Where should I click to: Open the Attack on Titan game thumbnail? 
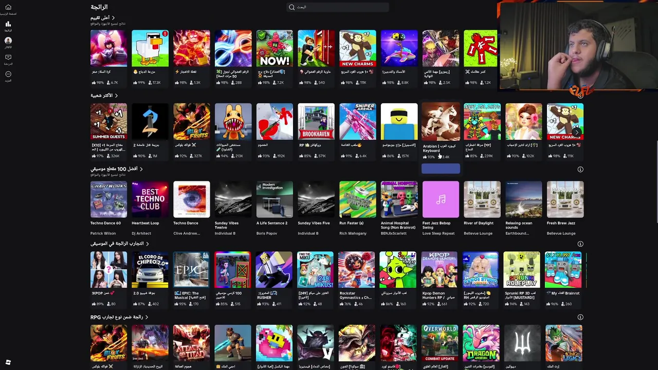[191, 343]
